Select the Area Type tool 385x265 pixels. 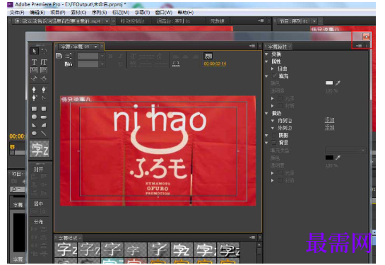point(34,70)
